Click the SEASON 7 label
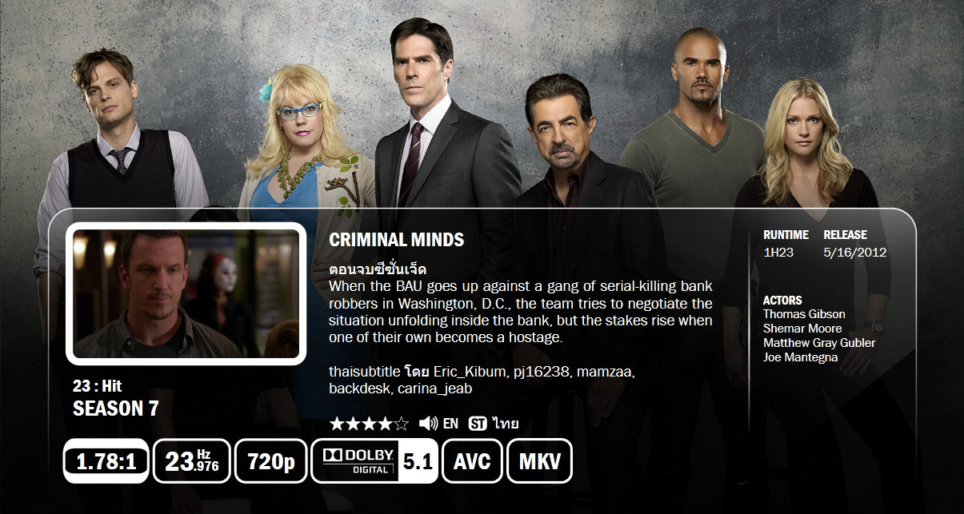The width and height of the screenshot is (964, 514). pyautogui.click(x=116, y=408)
